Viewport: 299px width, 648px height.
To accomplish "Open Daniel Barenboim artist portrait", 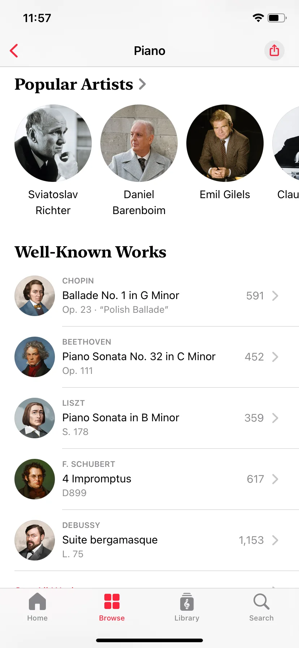I will click(x=139, y=143).
